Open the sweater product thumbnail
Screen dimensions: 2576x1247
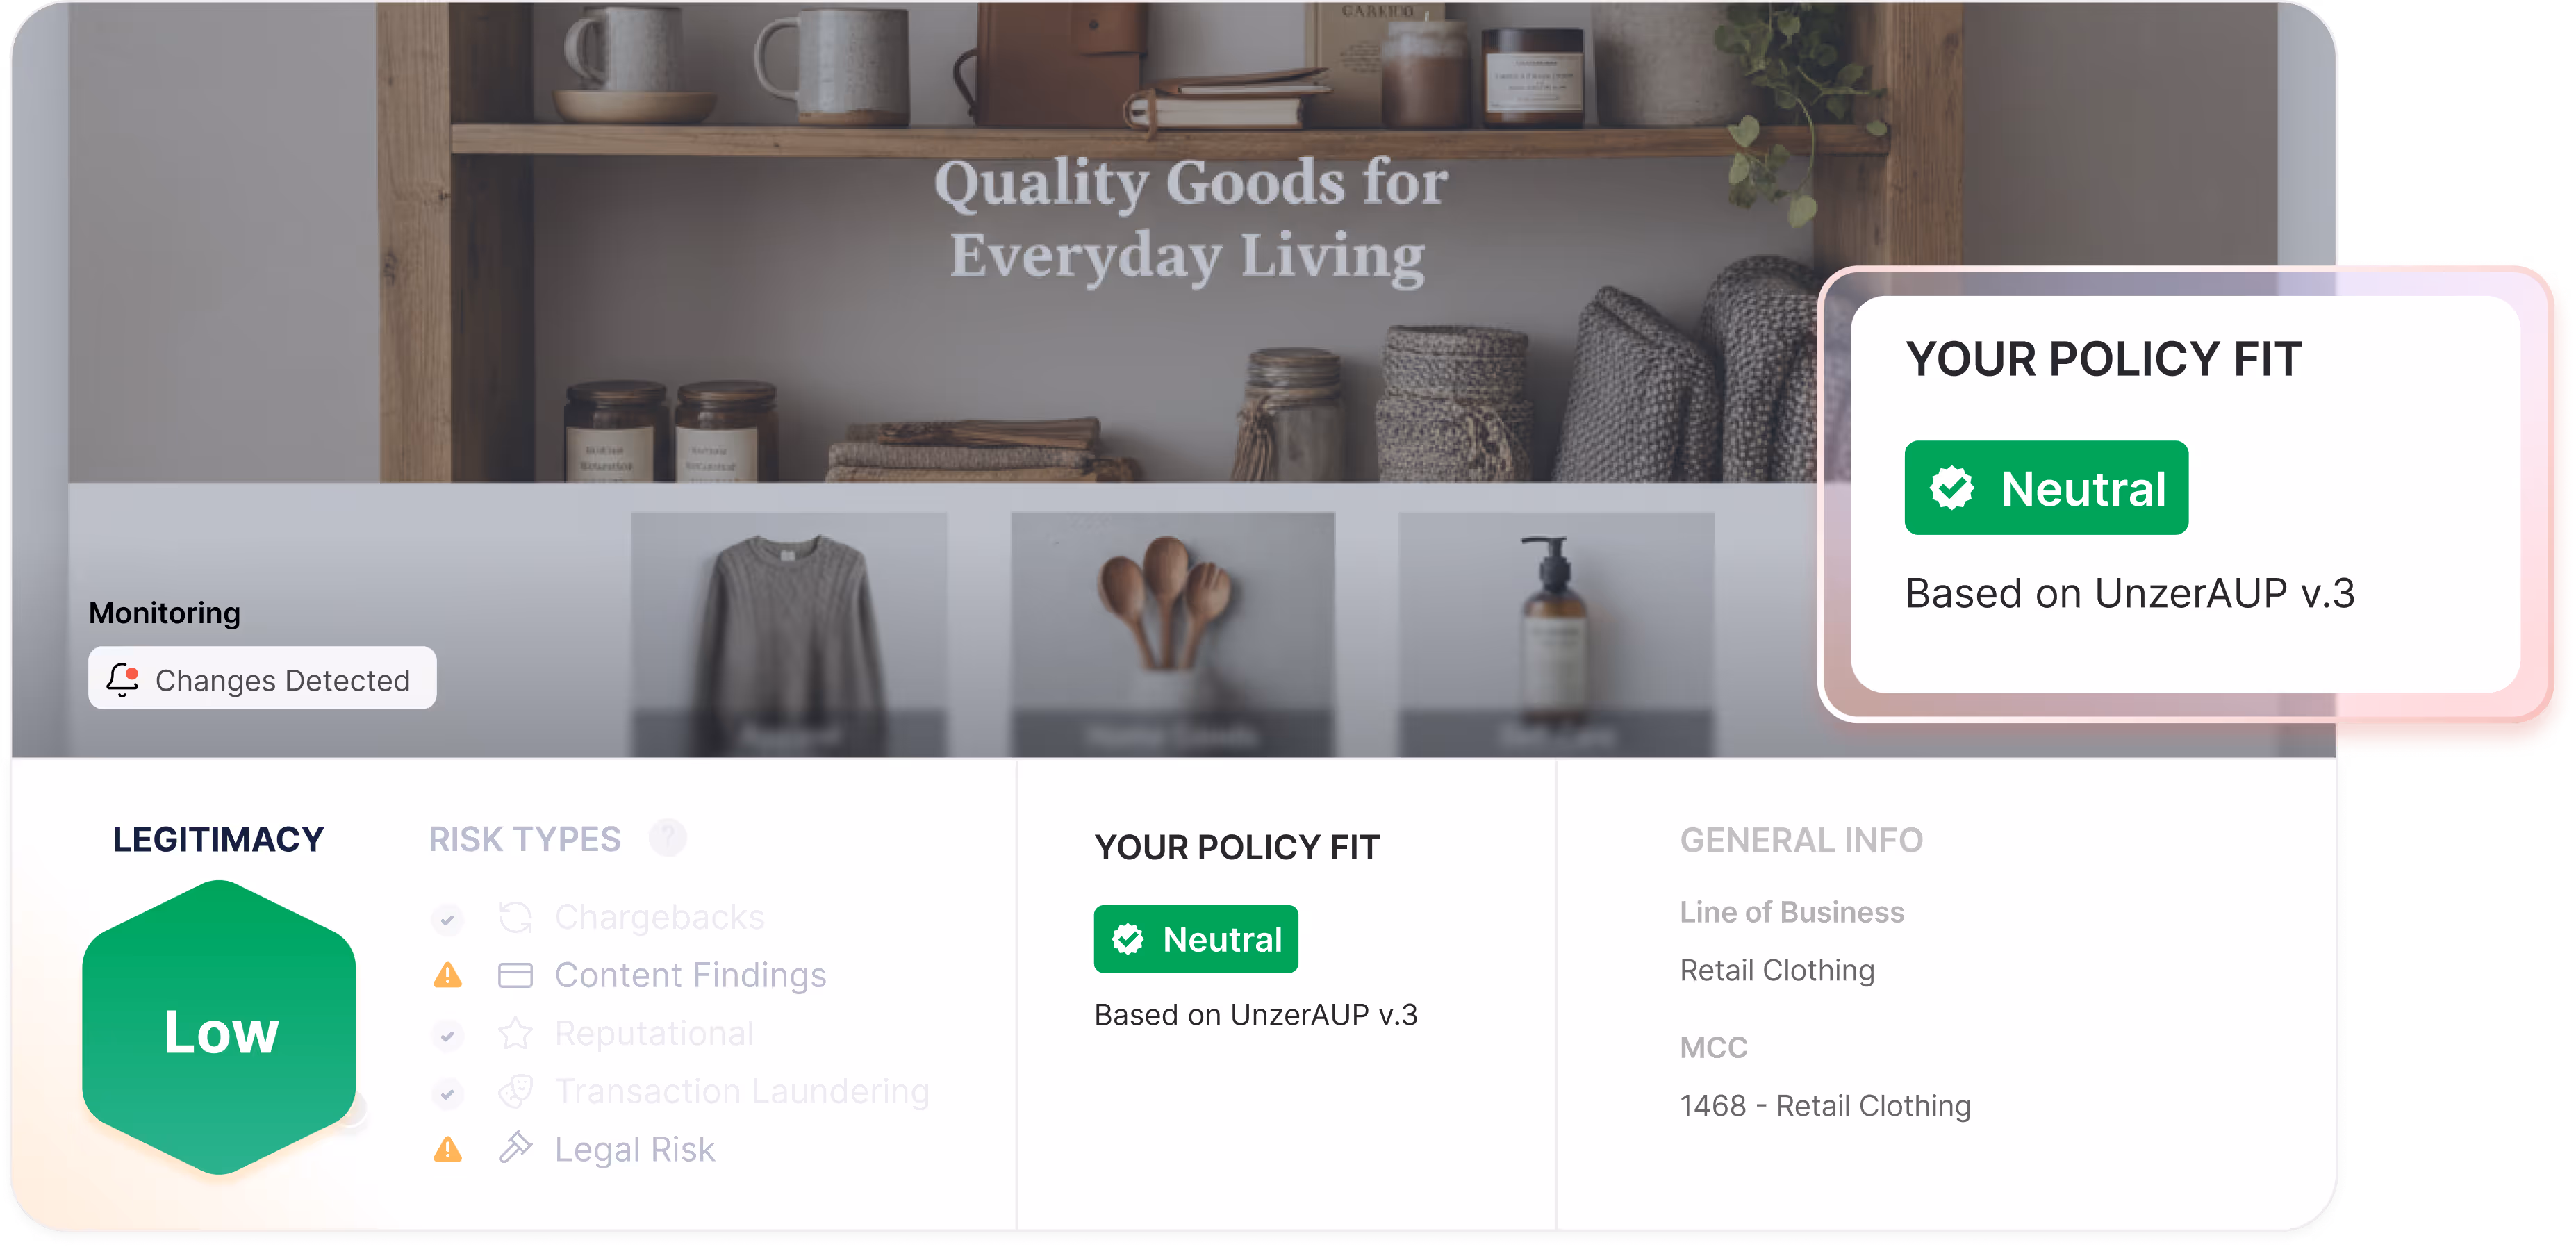point(788,634)
